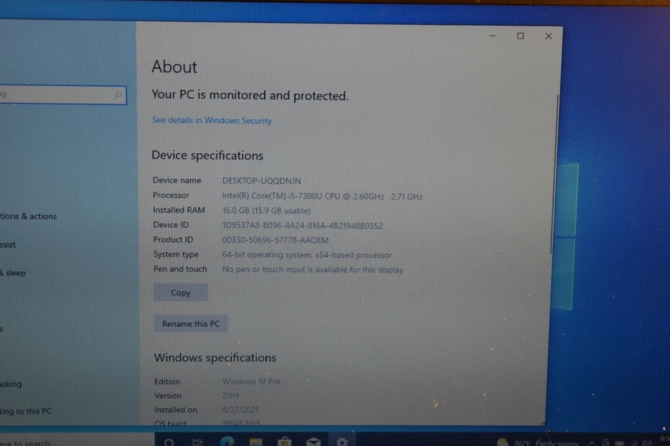This screenshot has height=446, width=670.
Task: Open See details in Windows Security
Action: 211,120
